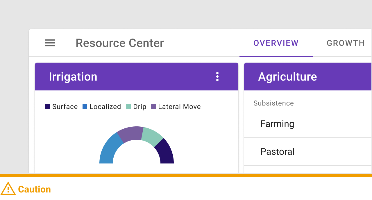The width and height of the screenshot is (372, 200).
Task: Select the Pastoral list item
Action: pos(308,152)
